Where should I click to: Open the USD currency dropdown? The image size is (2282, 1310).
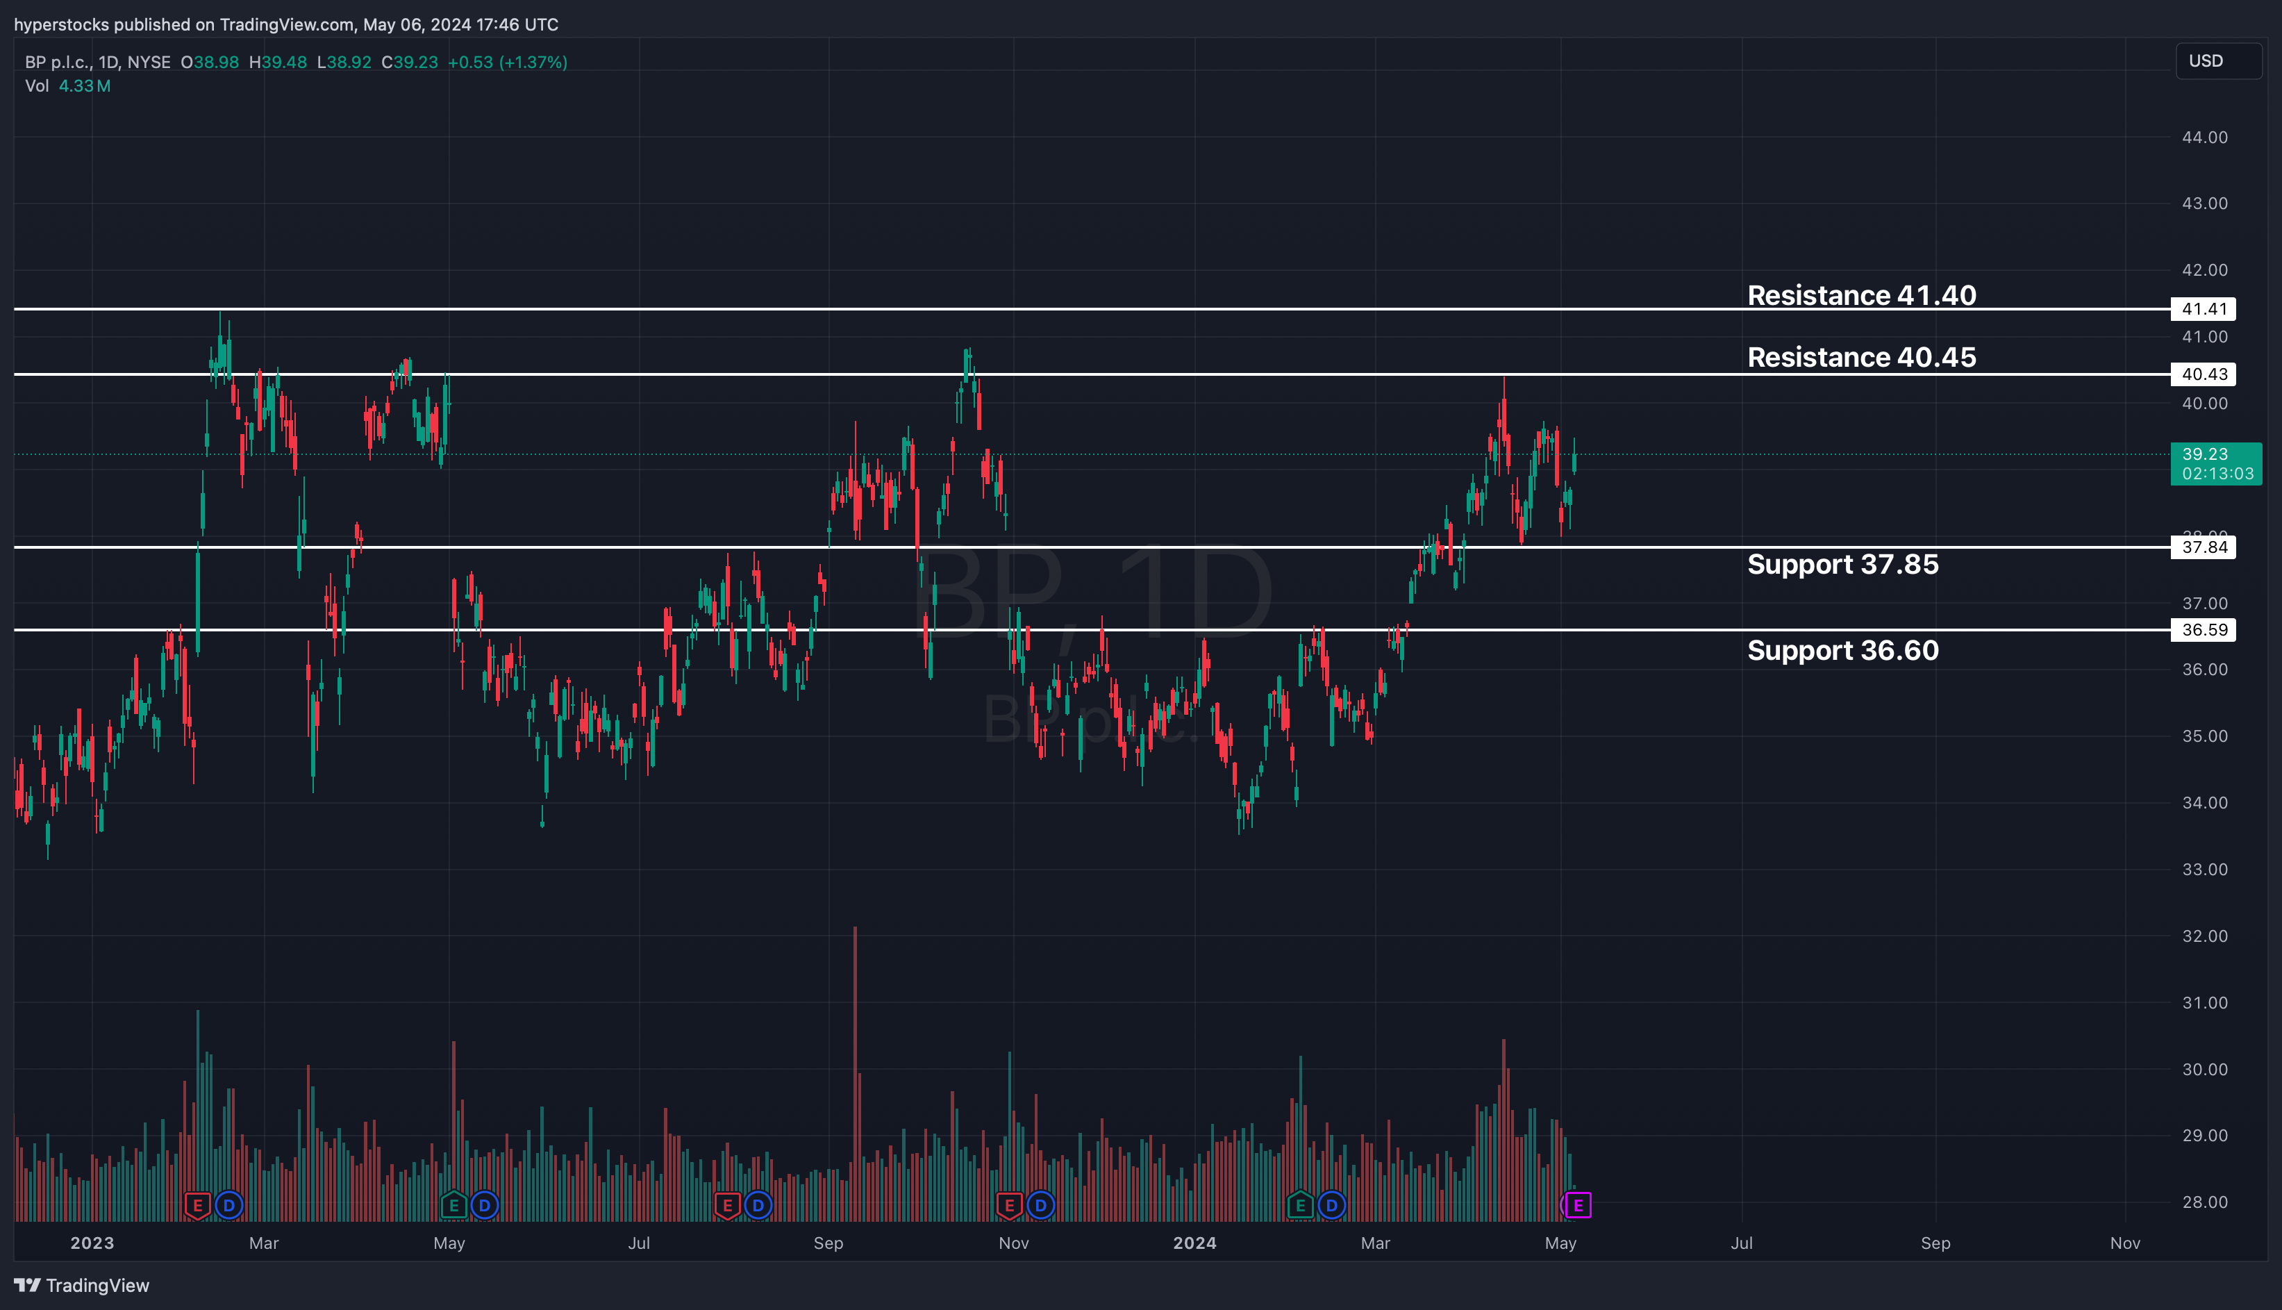pos(2217,61)
